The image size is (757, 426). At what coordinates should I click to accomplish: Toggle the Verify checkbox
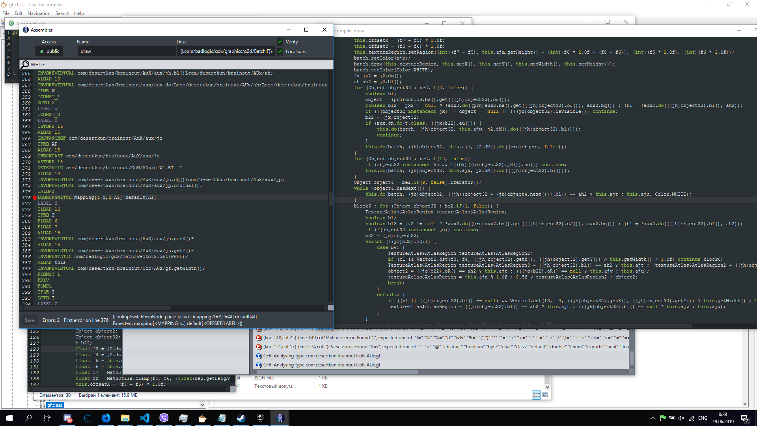[280, 42]
